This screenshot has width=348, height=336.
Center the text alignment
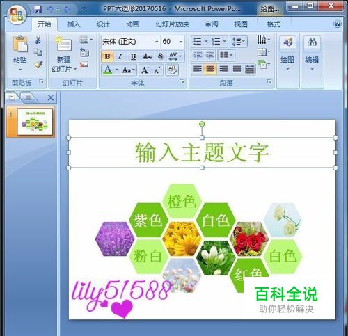(x=210, y=70)
